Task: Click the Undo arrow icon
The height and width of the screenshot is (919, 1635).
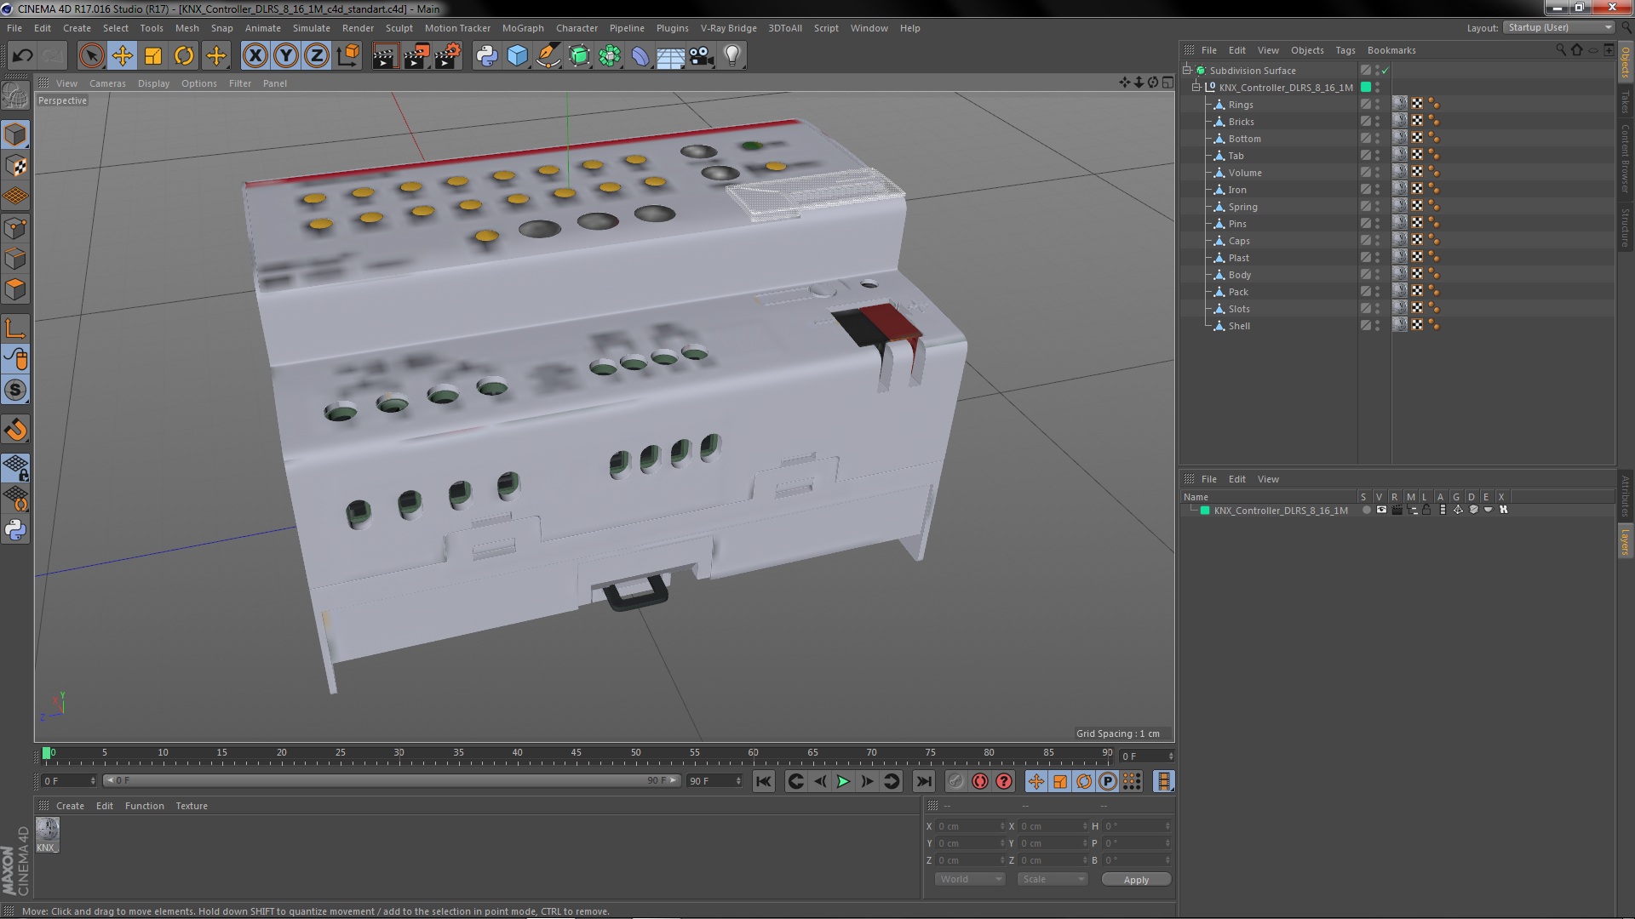Action: [22, 56]
